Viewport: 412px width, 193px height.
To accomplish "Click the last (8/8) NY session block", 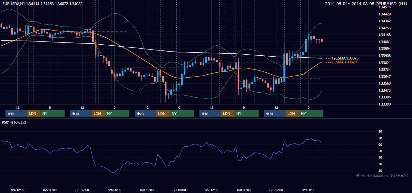I will [x=311, y=114].
